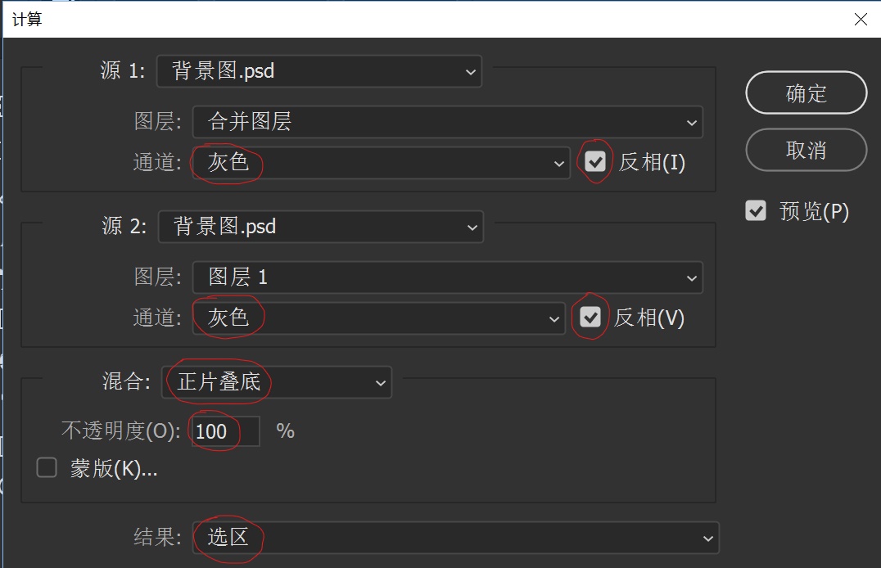Toggle 预览(P) preview checkbox
The width and height of the screenshot is (881, 568).
tap(756, 210)
